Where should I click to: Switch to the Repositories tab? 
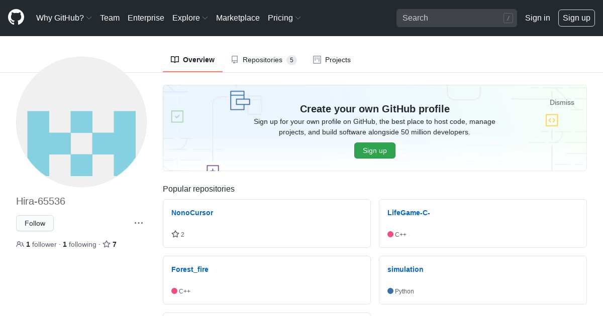click(x=264, y=60)
